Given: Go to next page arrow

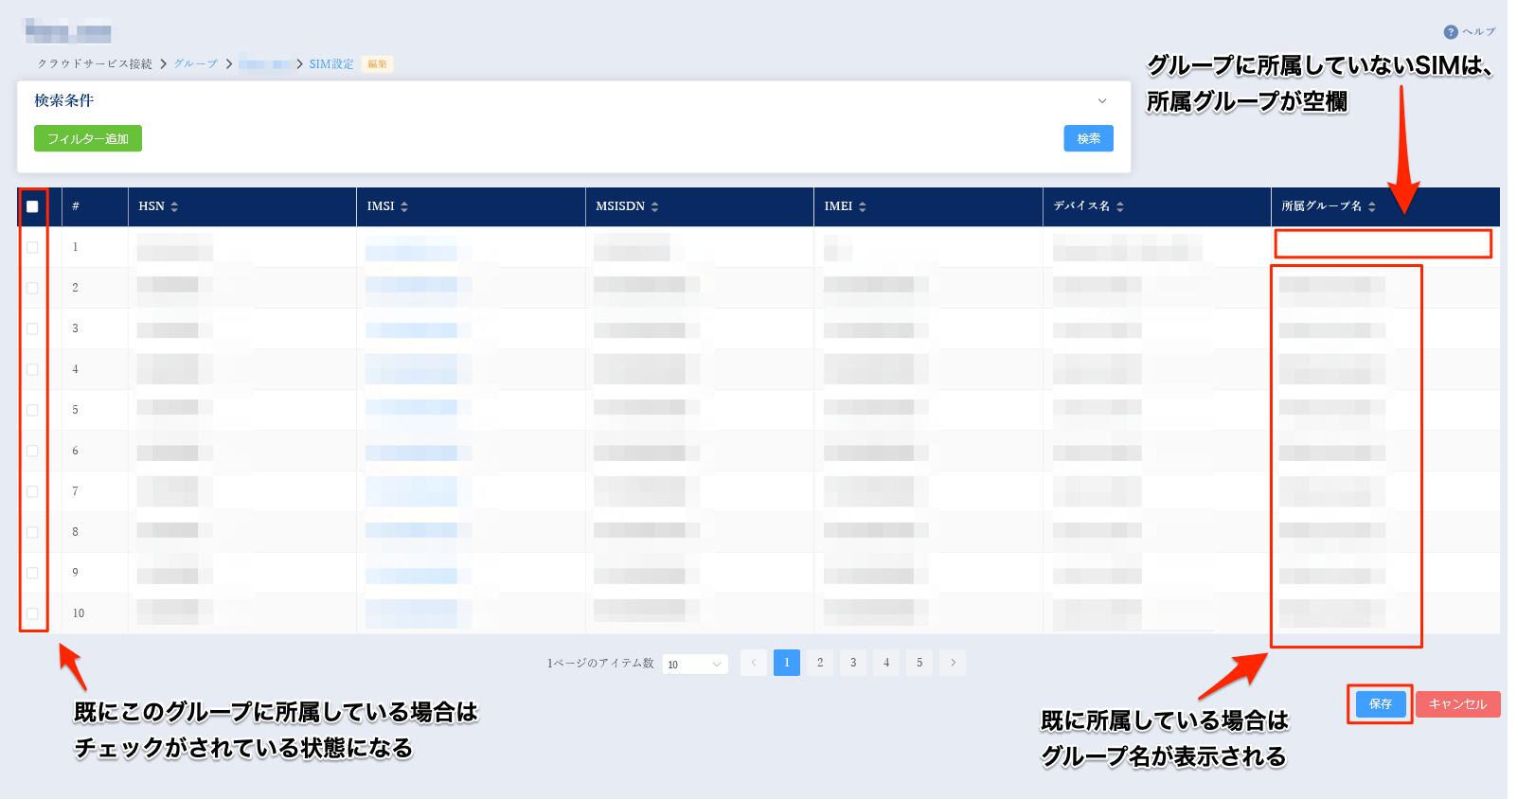Looking at the screenshot, I should coord(953,663).
